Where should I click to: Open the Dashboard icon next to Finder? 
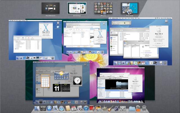[43, 108]
